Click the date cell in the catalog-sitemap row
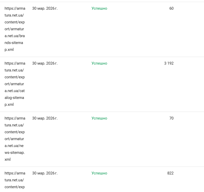Screen dimensions: 204x192 tap(45, 63)
